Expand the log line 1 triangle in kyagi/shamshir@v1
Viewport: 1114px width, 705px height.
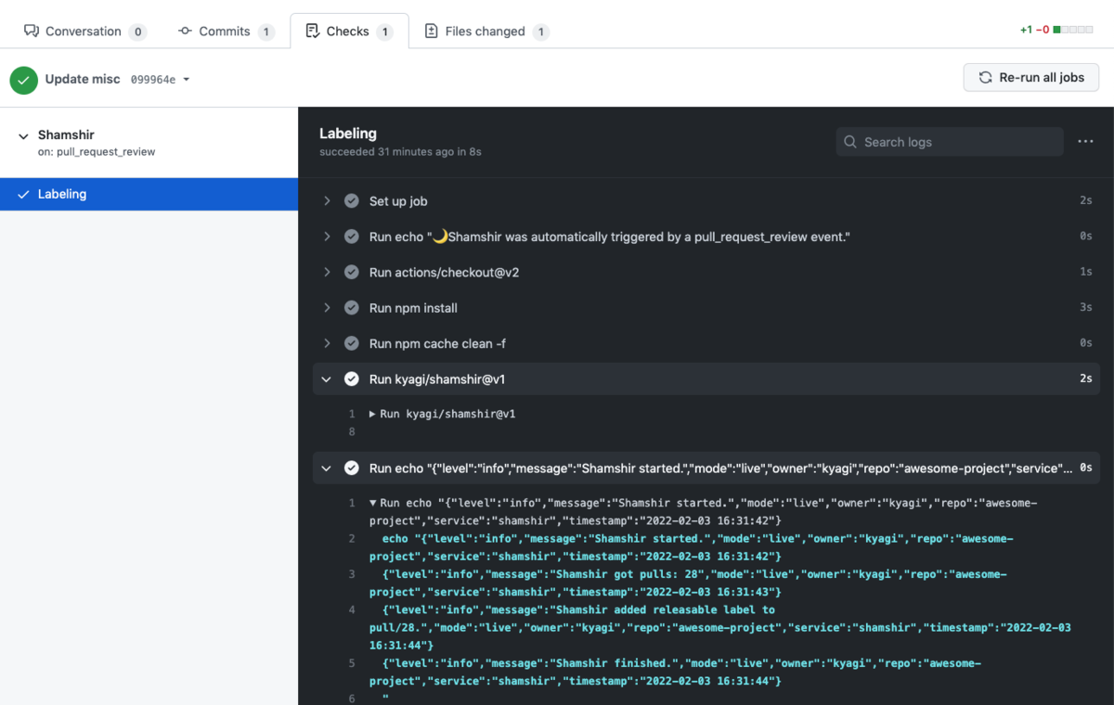(x=372, y=414)
